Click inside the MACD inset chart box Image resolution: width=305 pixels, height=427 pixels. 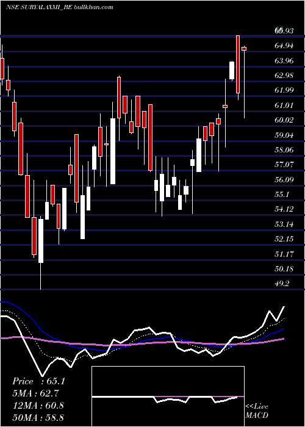[x=168, y=396]
